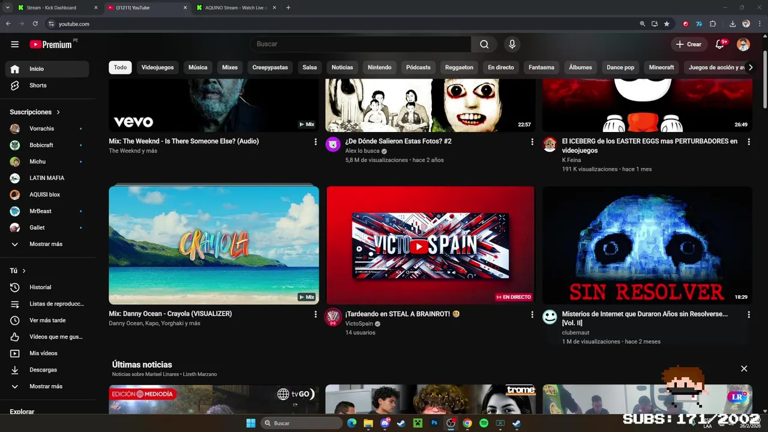Select the Creepypastas filter chip

pyautogui.click(x=270, y=67)
